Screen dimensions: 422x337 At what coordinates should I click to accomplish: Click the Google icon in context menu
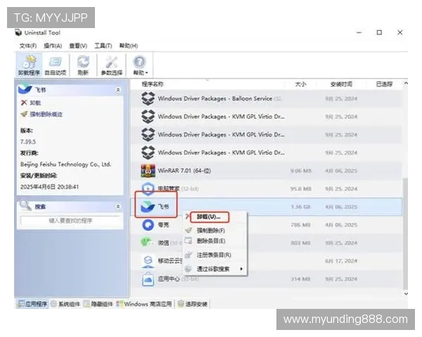188,269
